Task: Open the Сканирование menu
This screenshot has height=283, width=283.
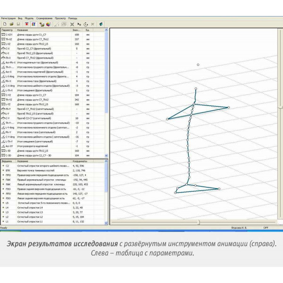Action: click(x=44, y=18)
